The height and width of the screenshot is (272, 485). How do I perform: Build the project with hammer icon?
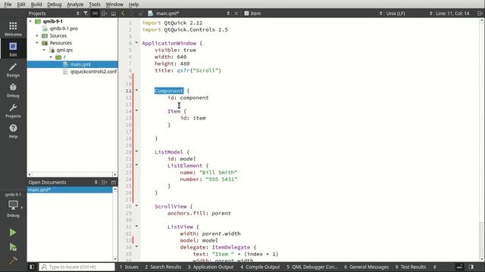coord(13,261)
